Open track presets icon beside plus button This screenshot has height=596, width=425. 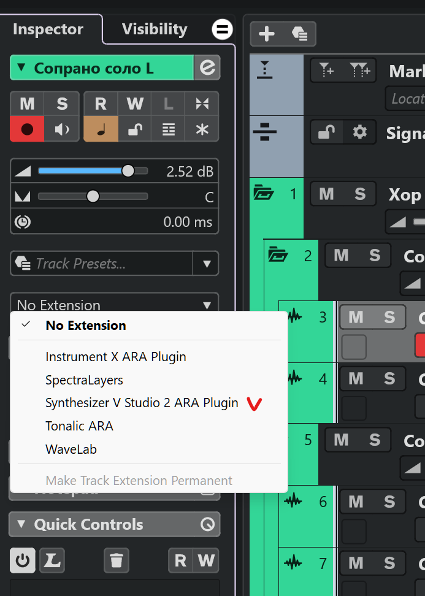[x=300, y=34]
